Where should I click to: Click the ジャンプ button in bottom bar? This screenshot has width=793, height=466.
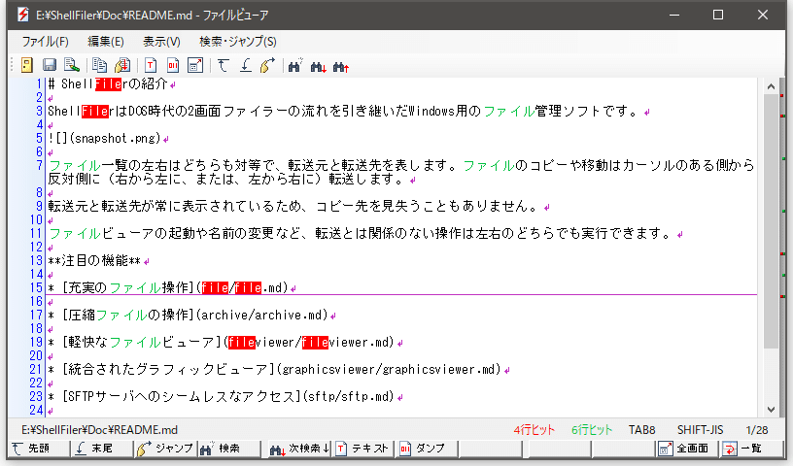tap(165, 449)
